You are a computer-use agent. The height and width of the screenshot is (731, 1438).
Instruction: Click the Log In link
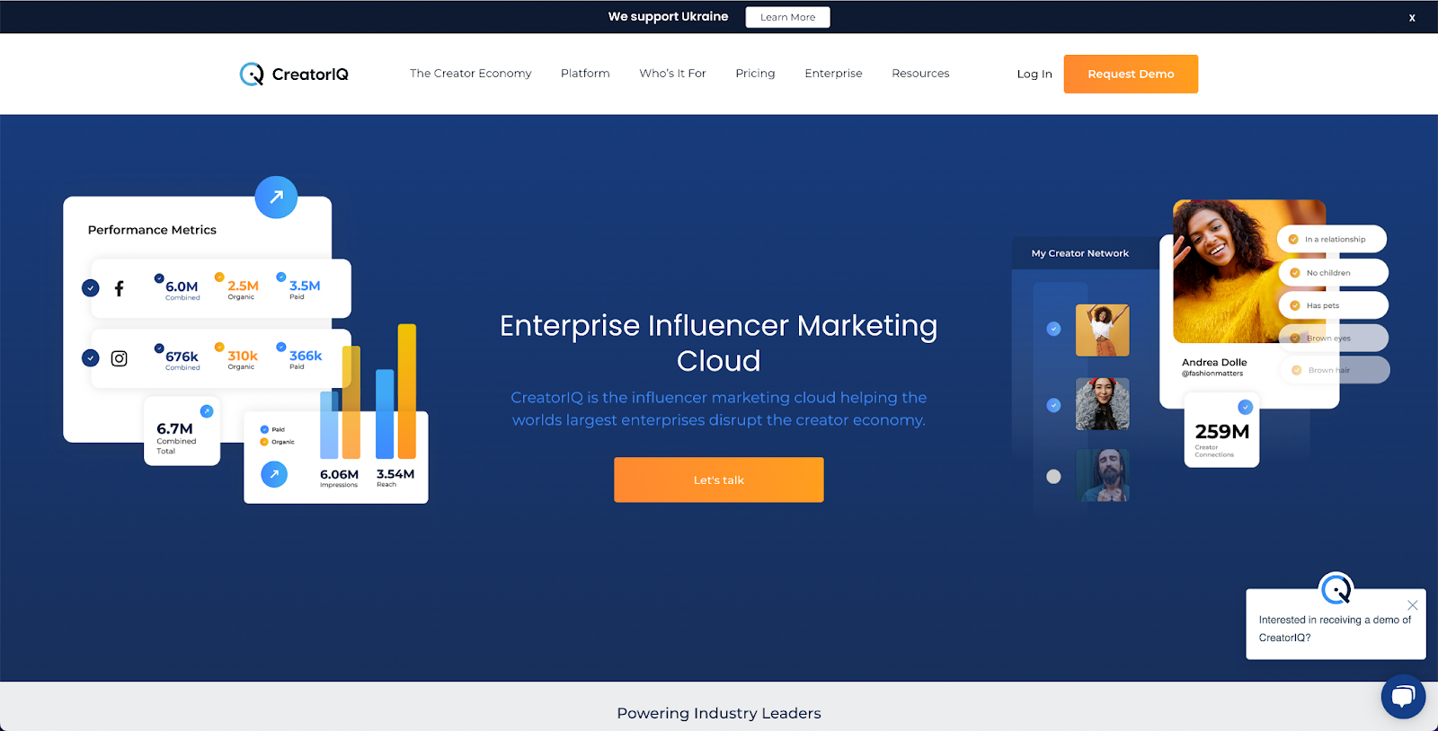coord(1034,75)
